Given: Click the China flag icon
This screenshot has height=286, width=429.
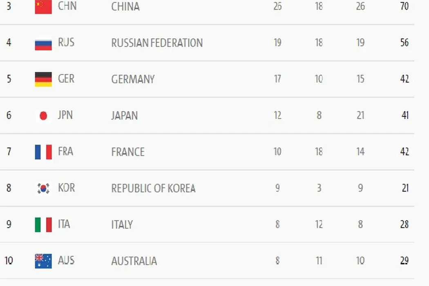Looking at the screenshot, I should click(43, 7).
